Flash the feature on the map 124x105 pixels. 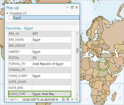coord(72,99)
